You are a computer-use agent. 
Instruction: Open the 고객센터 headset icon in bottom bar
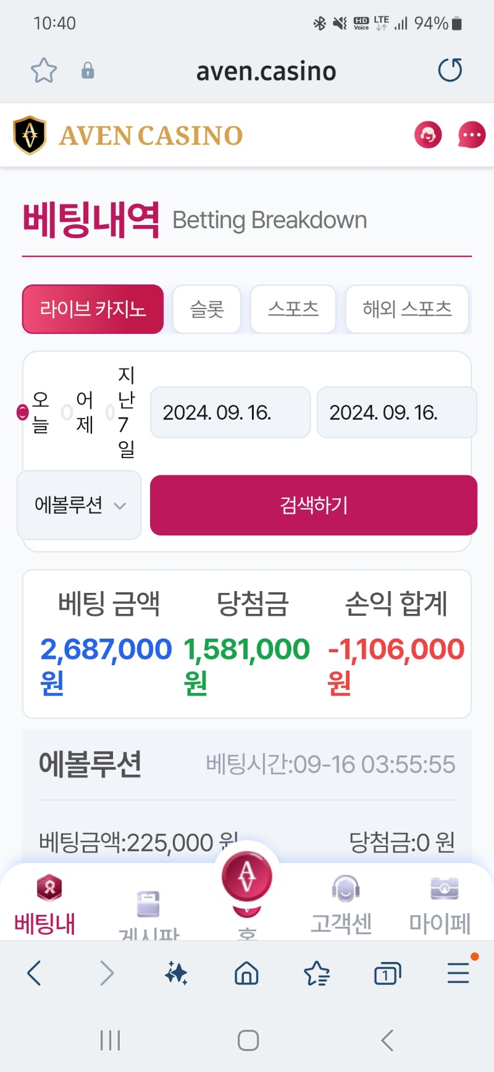point(345,890)
